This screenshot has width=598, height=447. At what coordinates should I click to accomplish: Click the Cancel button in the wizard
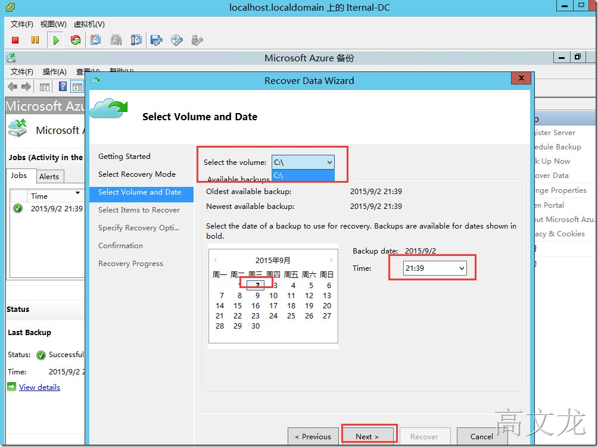482,437
